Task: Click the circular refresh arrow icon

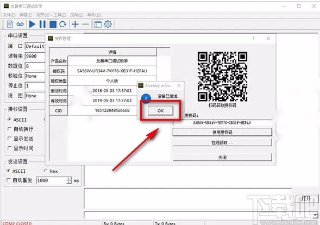Action: (63, 24)
